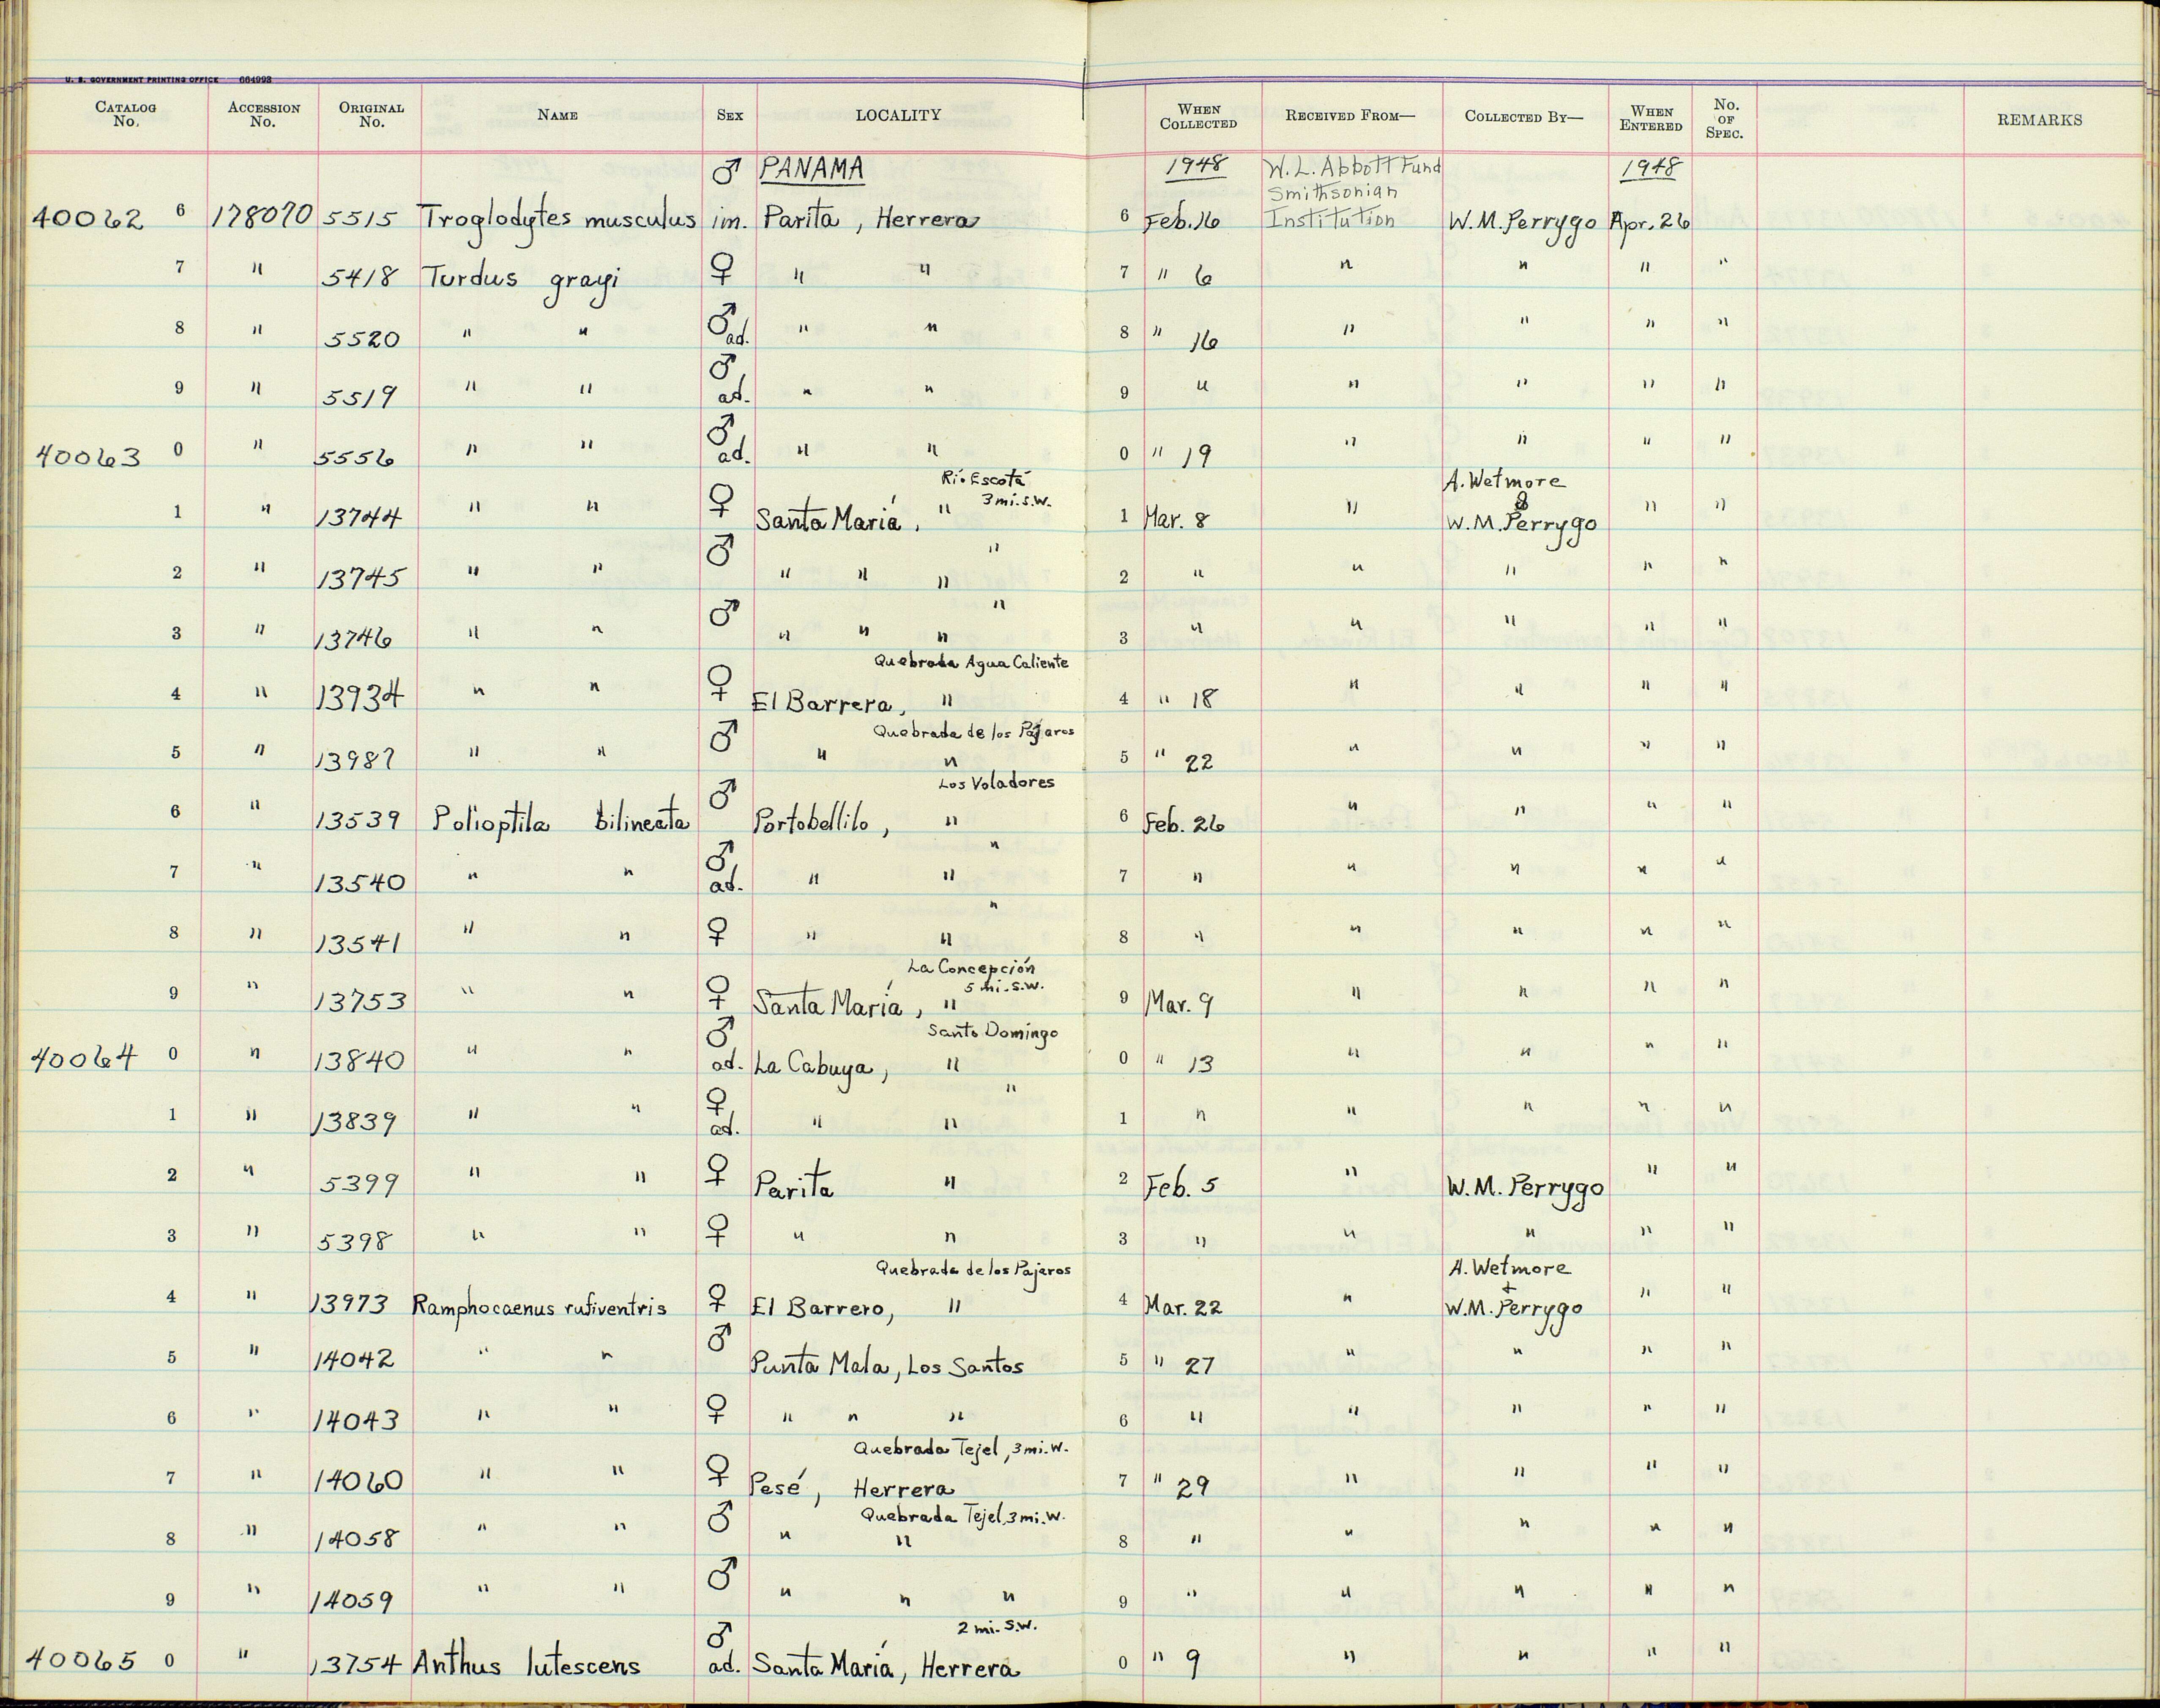Click the 'Sex' column header
2160x1708 pixels.
729,115
